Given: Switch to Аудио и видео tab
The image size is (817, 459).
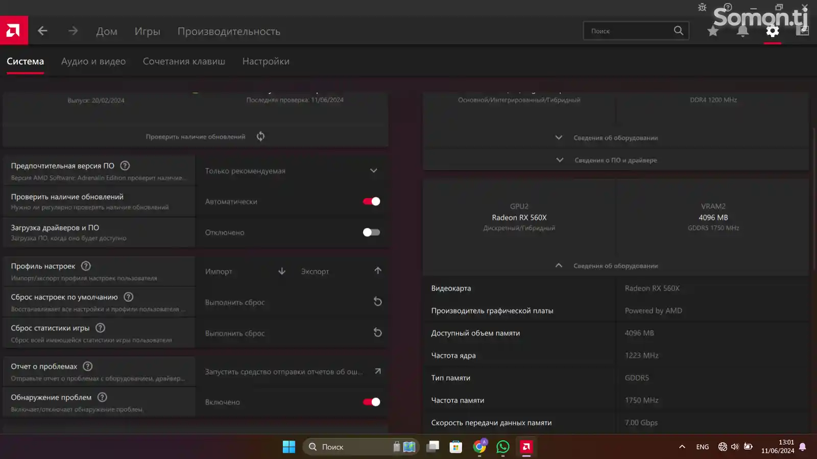Looking at the screenshot, I should 93,61.
